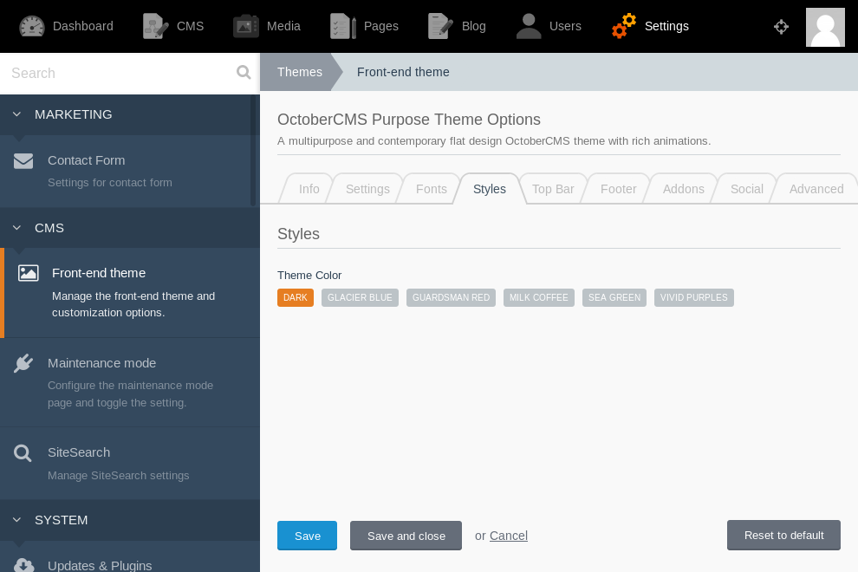Click the blue Save button
The width and height of the screenshot is (858, 572).
click(308, 536)
